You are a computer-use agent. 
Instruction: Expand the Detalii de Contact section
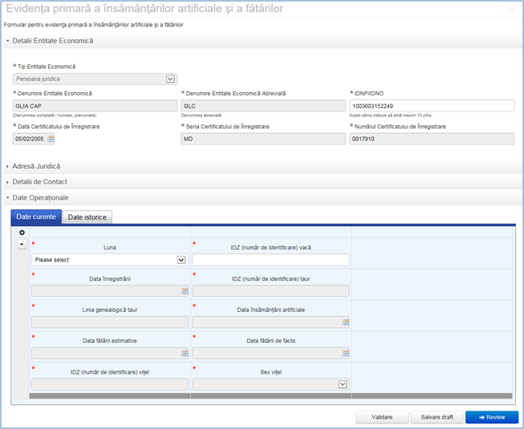(39, 182)
